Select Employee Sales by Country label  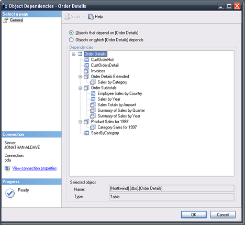tap(120, 93)
